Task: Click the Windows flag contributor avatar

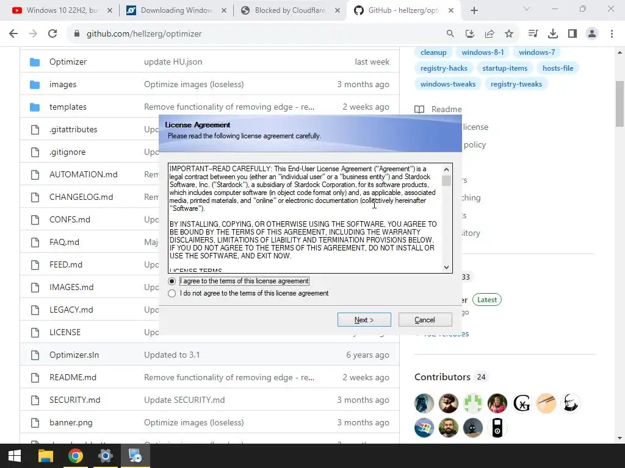Action: point(424,428)
